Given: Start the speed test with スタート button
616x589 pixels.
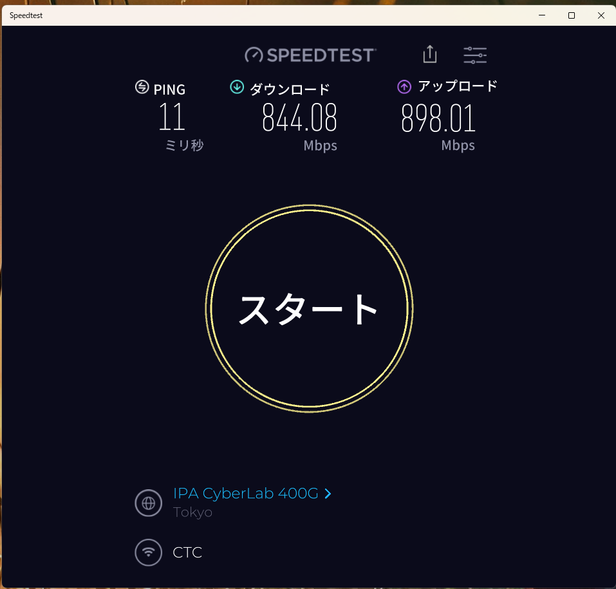Looking at the screenshot, I should [x=308, y=308].
